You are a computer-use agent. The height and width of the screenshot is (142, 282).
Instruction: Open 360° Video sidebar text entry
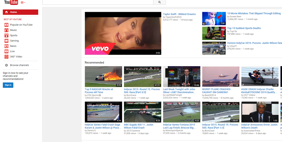16,57
